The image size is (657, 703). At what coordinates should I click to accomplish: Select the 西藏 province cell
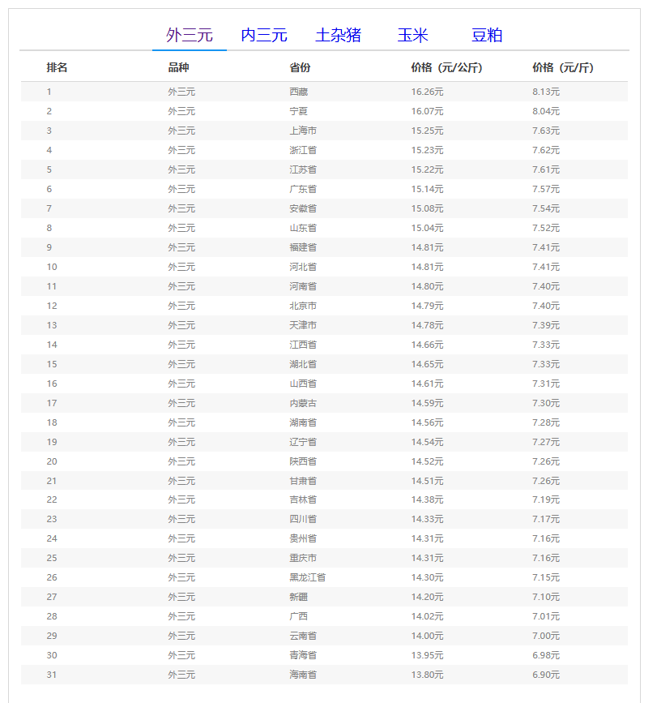click(x=298, y=92)
